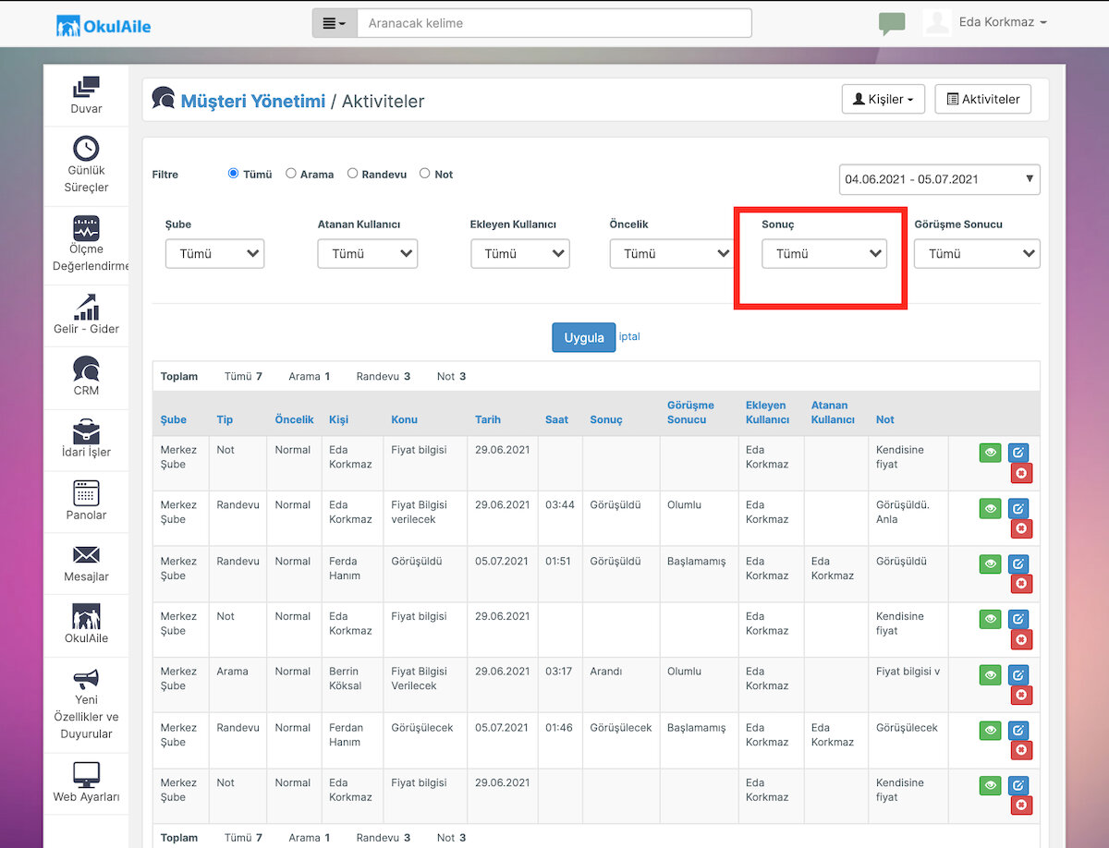Screen dimensions: 1109x848
Task: Sort by the Tarih column header
Action: click(488, 419)
